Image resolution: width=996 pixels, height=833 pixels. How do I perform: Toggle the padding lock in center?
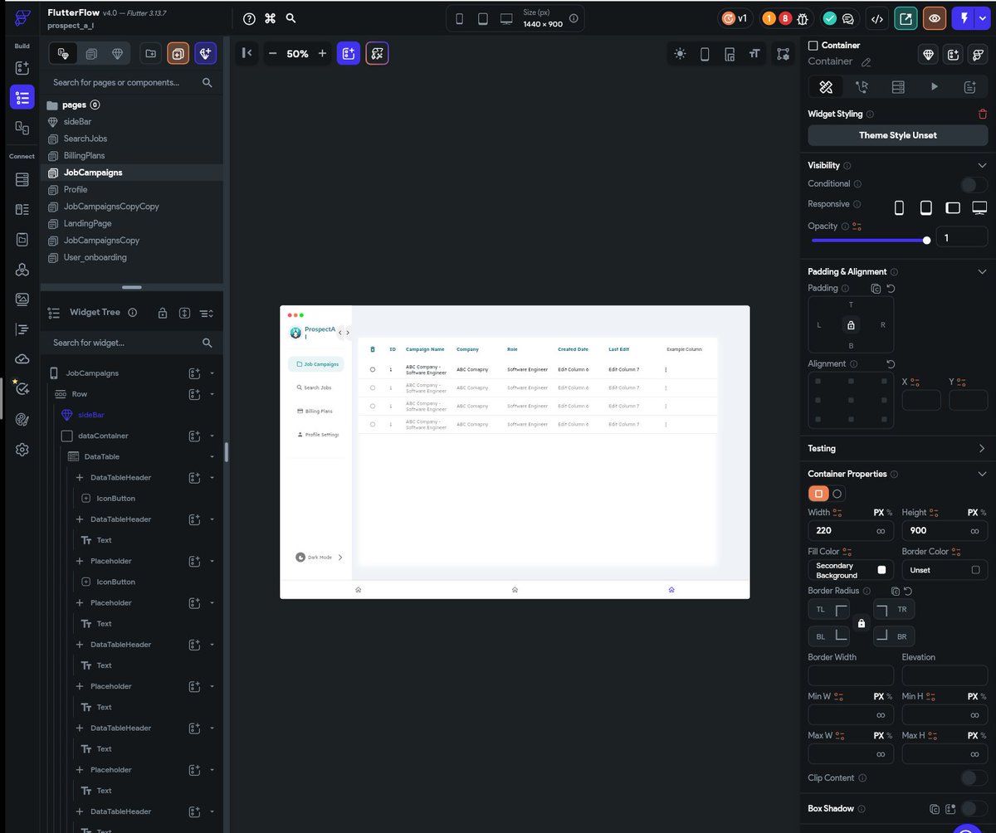click(x=851, y=325)
